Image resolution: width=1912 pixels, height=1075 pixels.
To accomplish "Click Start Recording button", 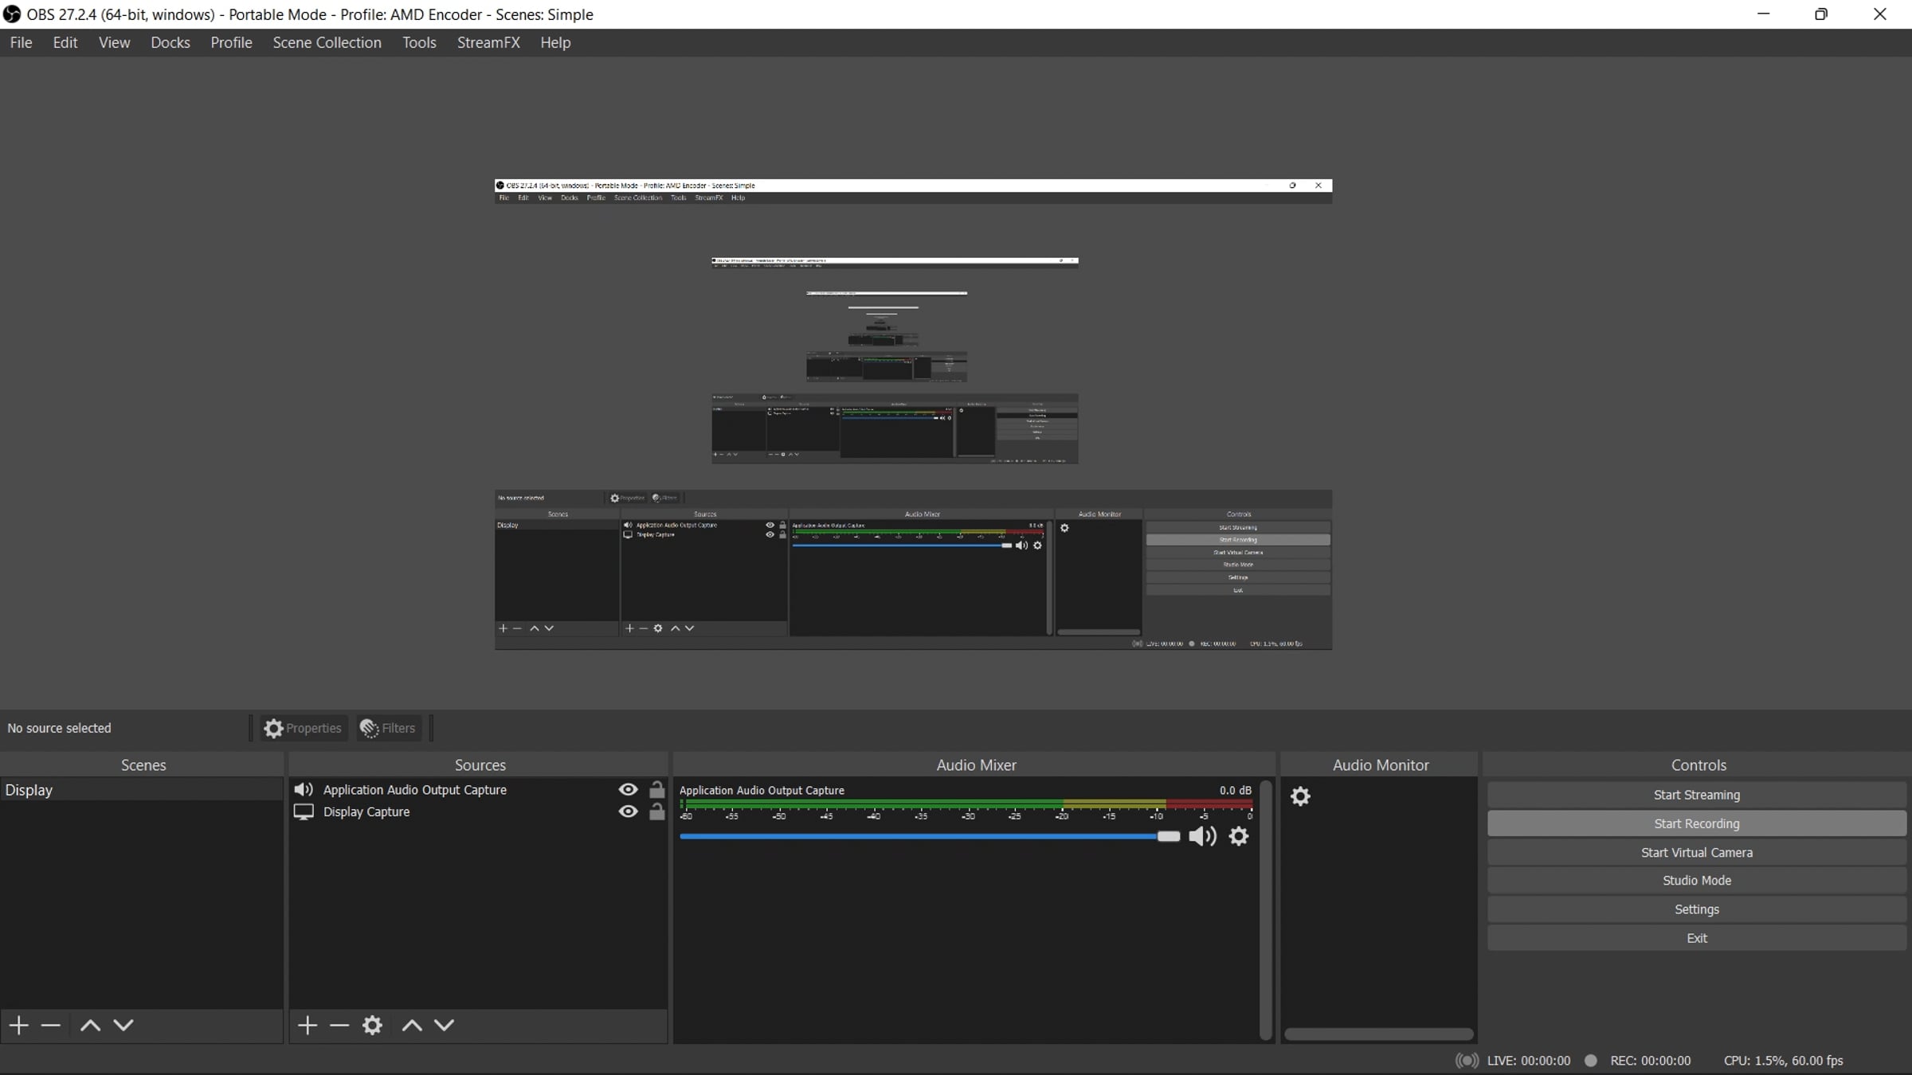I will [x=1697, y=823].
